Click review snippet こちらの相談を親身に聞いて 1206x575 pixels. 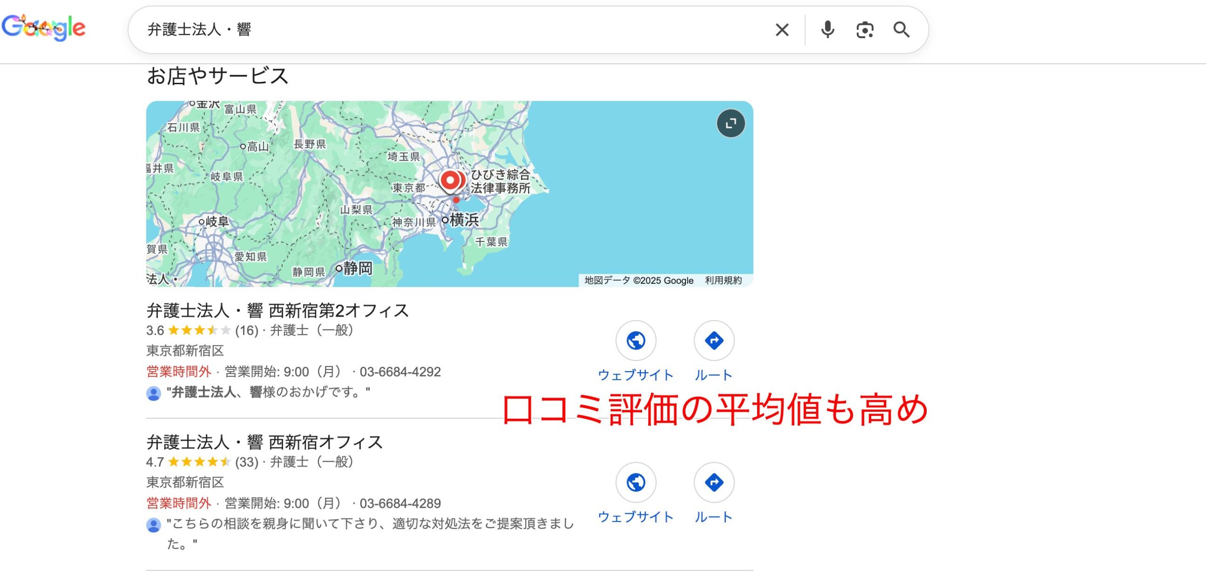point(370,534)
